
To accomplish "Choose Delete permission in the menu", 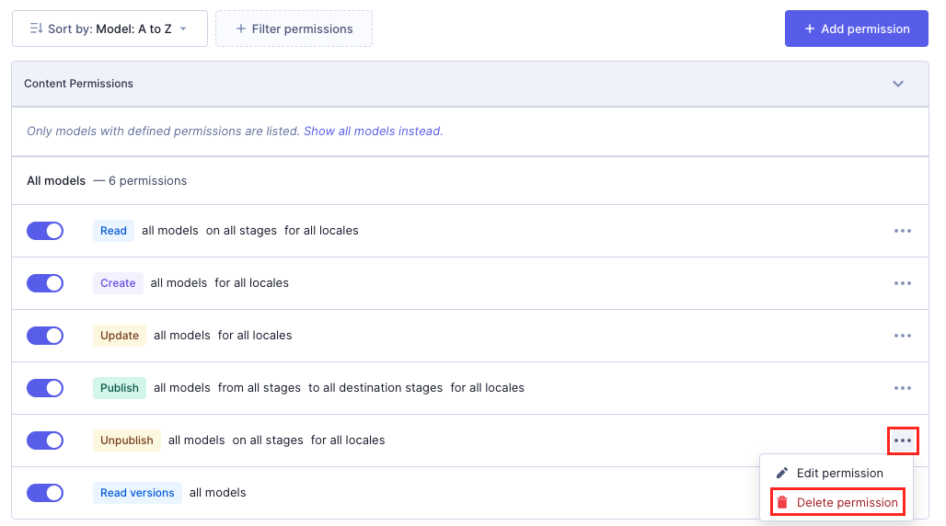I will (846, 502).
